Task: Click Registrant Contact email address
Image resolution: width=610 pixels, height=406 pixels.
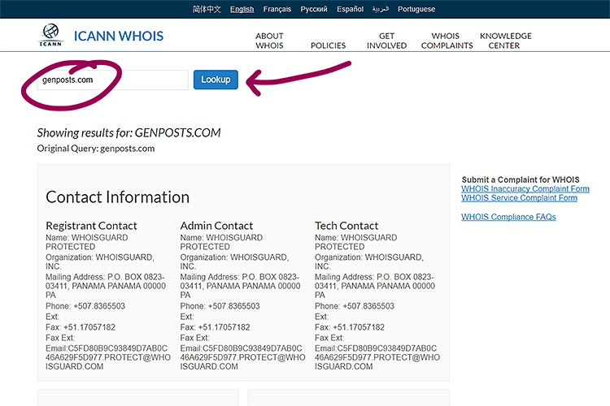Action: click(x=108, y=357)
